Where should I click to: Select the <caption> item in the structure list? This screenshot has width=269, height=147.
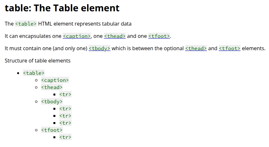pyautogui.click(x=55, y=80)
